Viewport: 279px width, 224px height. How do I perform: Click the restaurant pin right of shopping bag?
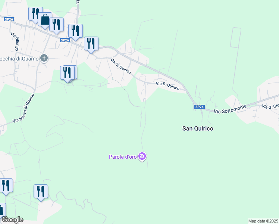click(x=57, y=26)
